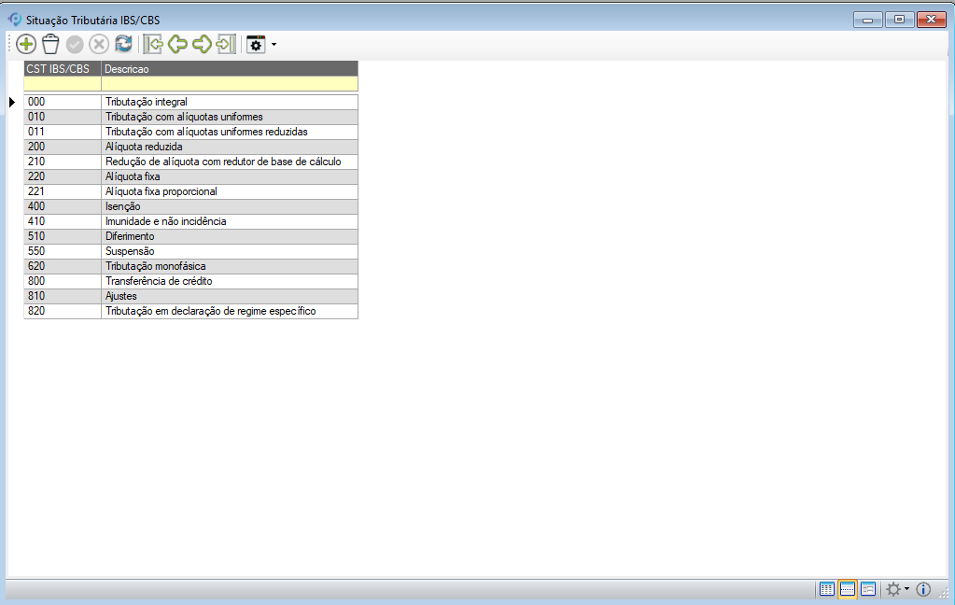This screenshot has height=605, width=955.
Task: Click the status bar gear icon
Action: tap(893, 589)
